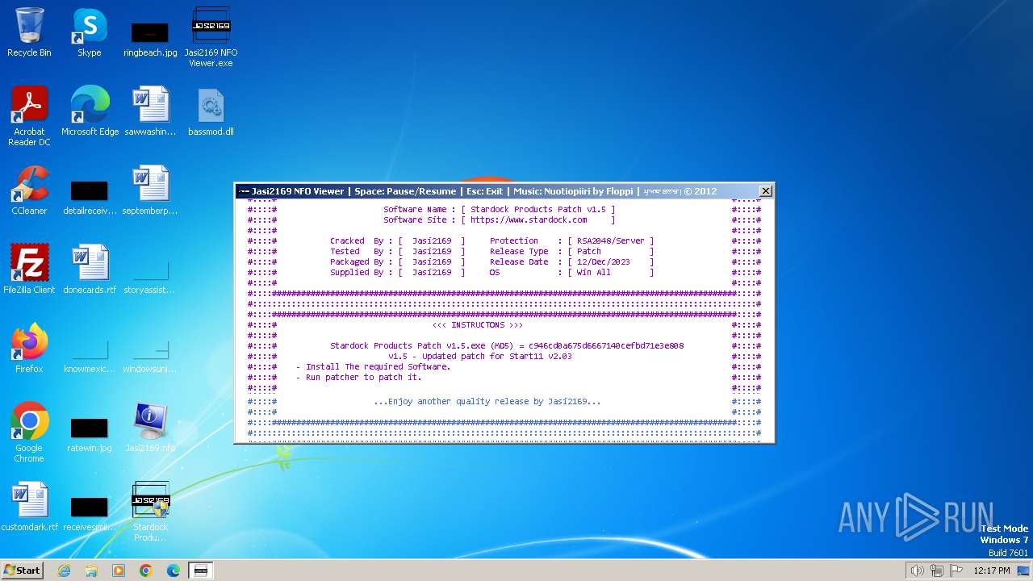
Task: Click the MD5 hash text line
Action: (507, 345)
